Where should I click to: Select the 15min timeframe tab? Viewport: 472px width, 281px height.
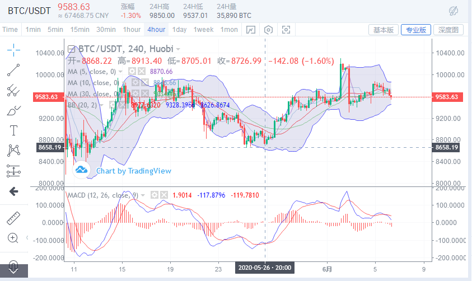80,30
